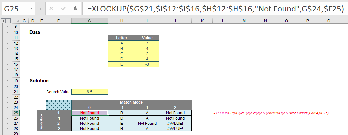Click the enter checkmark icon in formula bar
Screen dimensions: 348x135
click(x=63, y=9)
